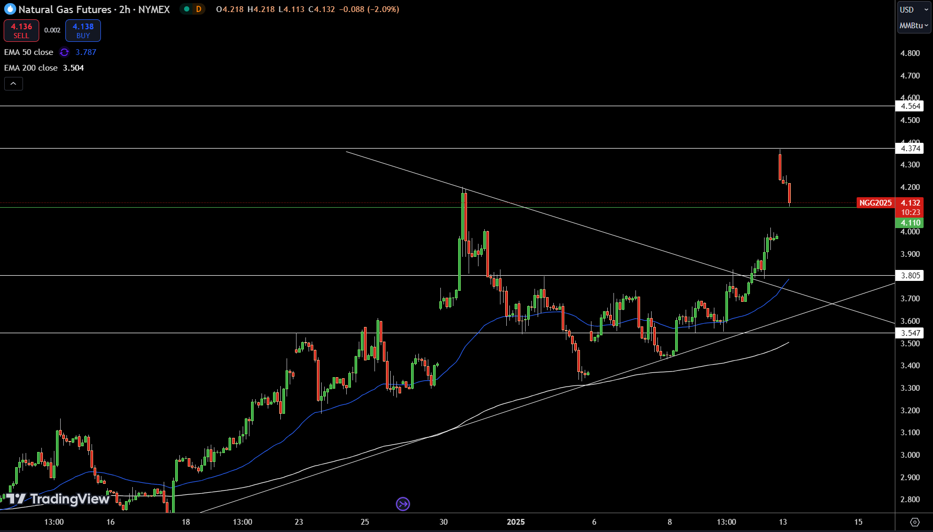
Task: Click the 30 date on the time axis
Action: coord(443,522)
